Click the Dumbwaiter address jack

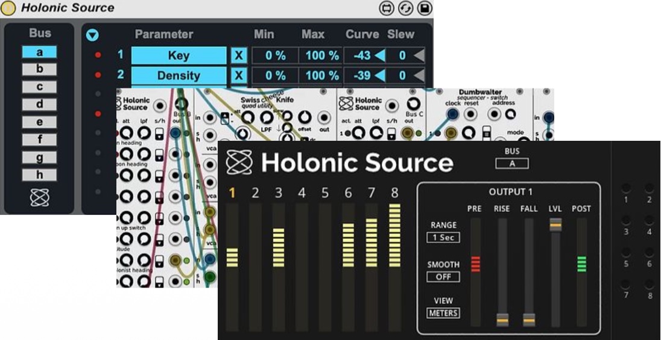pyautogui.click(x=494, y=114)
